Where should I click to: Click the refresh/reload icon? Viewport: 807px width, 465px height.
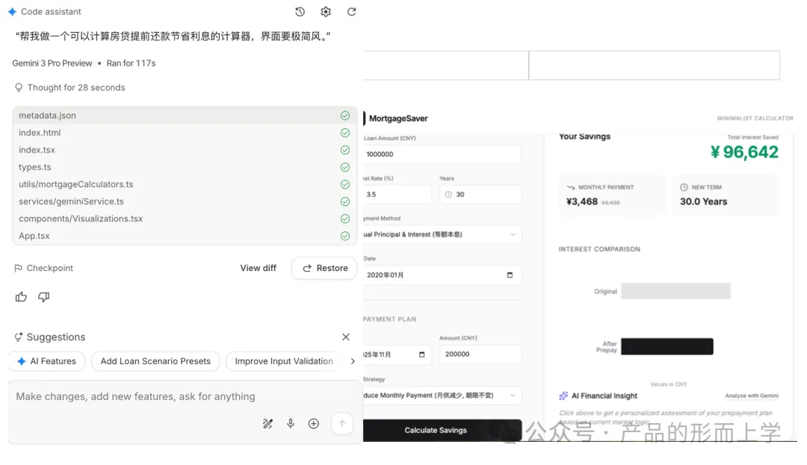[x=352, y=12]
